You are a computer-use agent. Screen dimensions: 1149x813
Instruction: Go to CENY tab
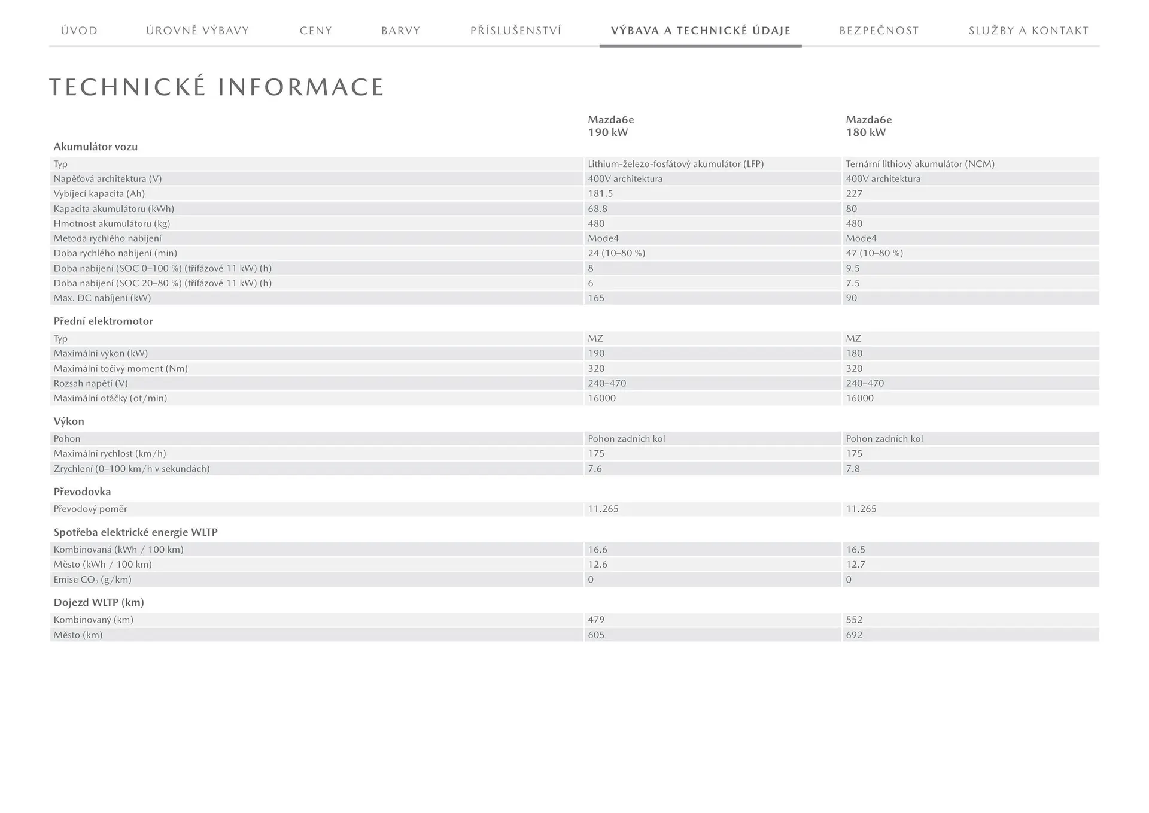315,31
